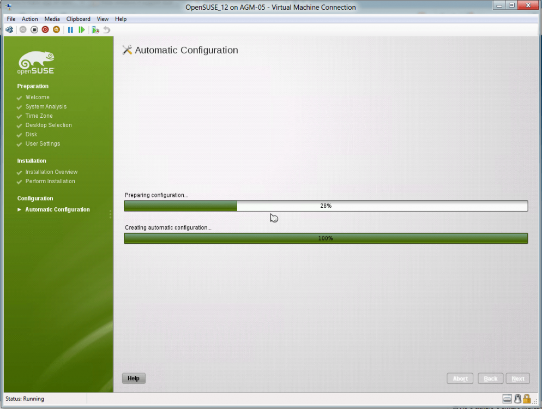Click the mouse icon in status bar
The image size is (542, 409).
pos(517,399)
